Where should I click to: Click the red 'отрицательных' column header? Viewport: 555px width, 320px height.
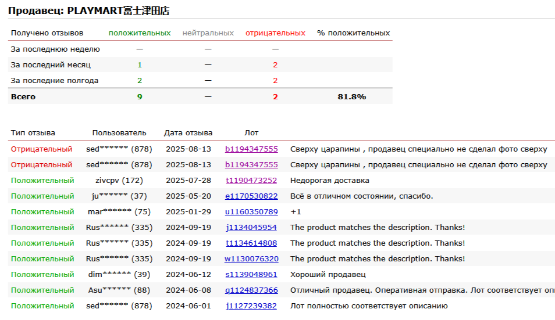click(x=275, y=33)
